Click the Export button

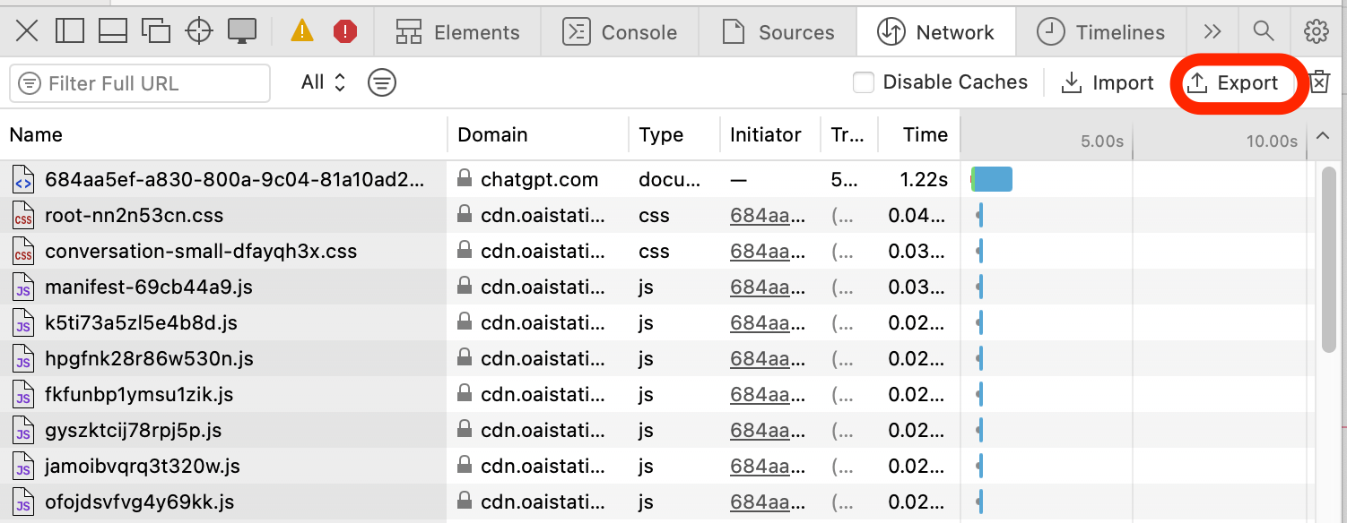tap(1233, 83)
